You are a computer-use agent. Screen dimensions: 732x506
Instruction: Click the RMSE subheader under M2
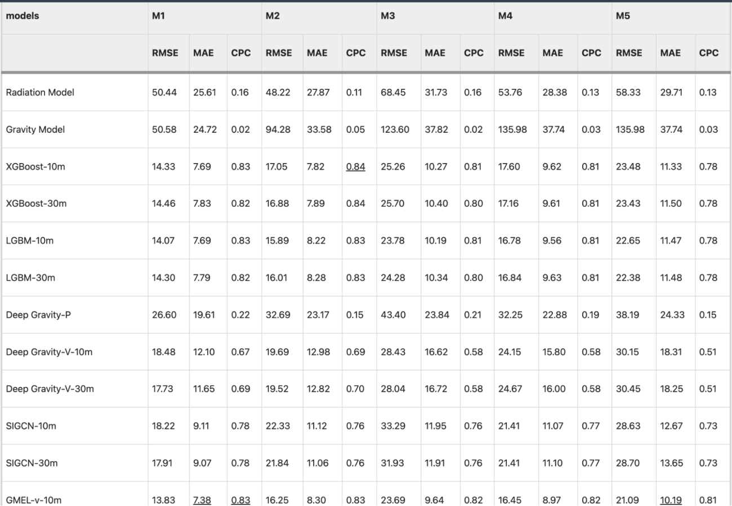[279, 53]
